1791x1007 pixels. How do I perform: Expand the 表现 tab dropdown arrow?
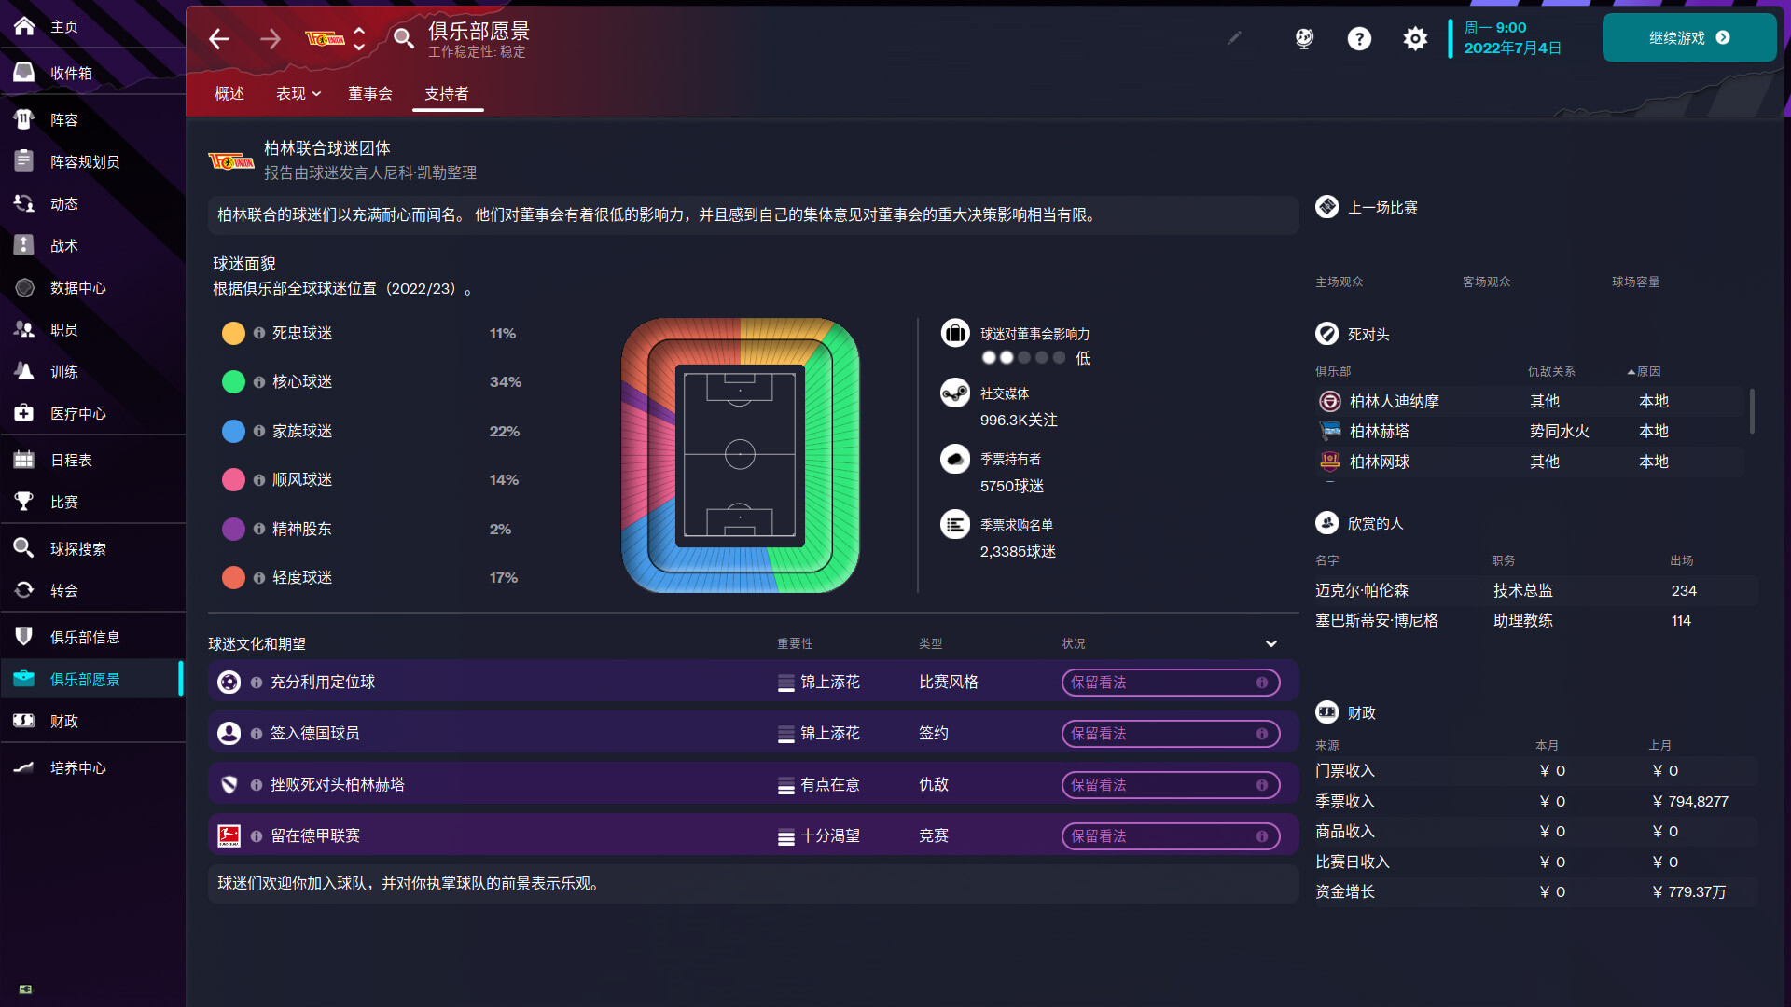[317, 93]
